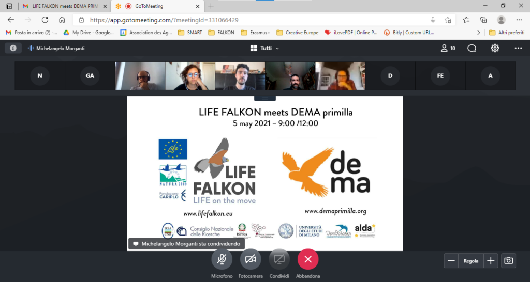Select participant tile FE
The image size is (530, 282).
[440, 76]
